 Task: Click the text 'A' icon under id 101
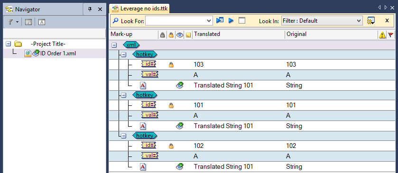(x=143, y=126)
